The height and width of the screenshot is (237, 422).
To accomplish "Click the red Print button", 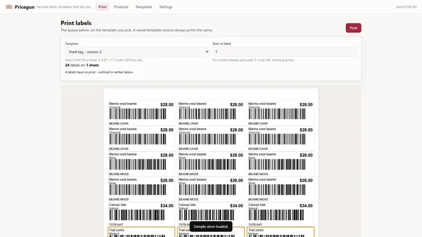I will coord(353,28).
